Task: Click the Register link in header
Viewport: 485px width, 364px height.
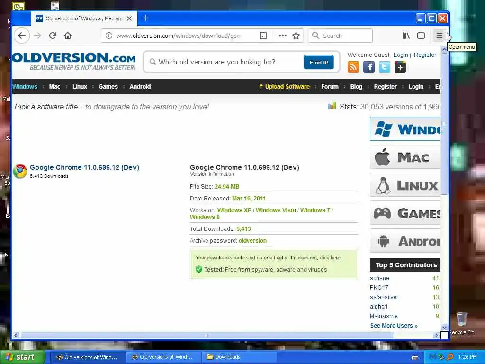Action: (x=425, y=55)
